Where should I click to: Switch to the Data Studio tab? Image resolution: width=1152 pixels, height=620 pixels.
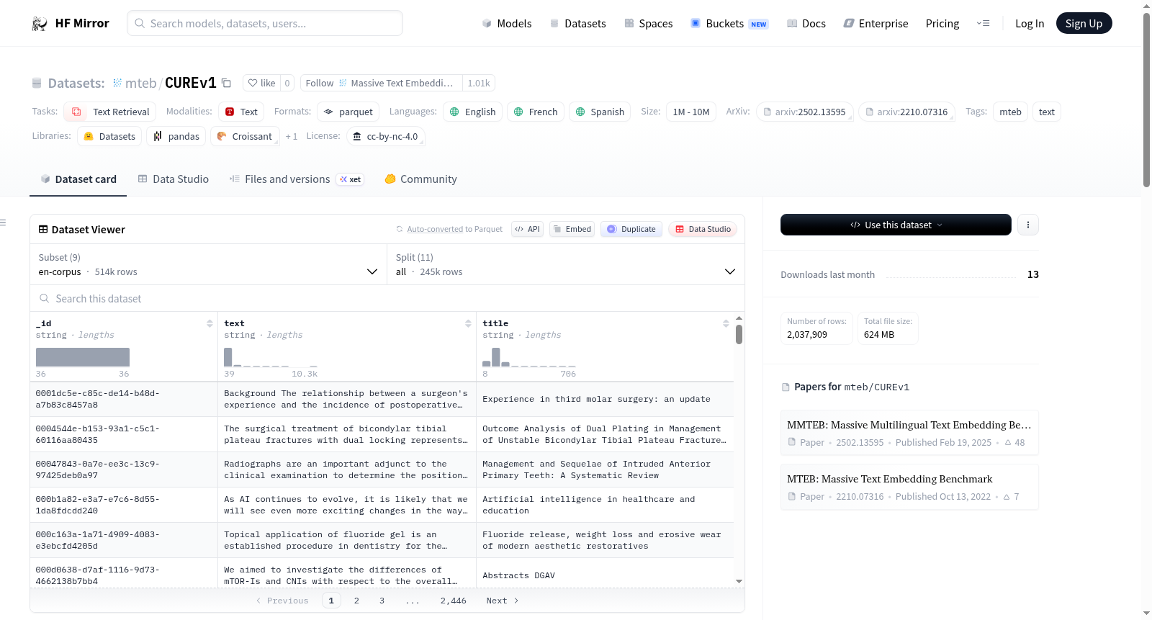tap(173, 179)
